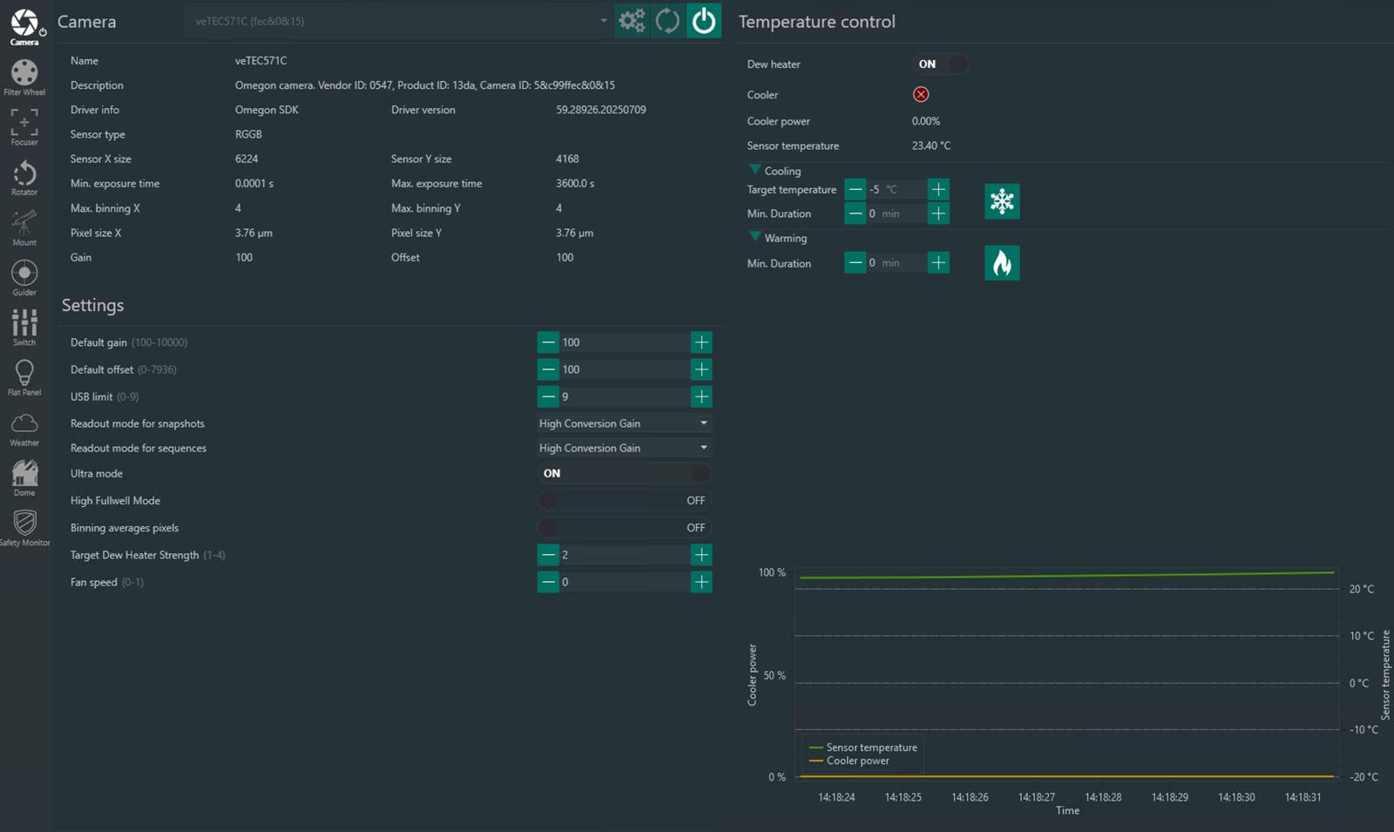This screenshot has height=832, width=1394.
Task: Enable High Fullwell Mode
Action: [624, 500]
